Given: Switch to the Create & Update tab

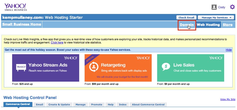Looking at the screenshot, I should pyautogui.click(x=59, y=104).
